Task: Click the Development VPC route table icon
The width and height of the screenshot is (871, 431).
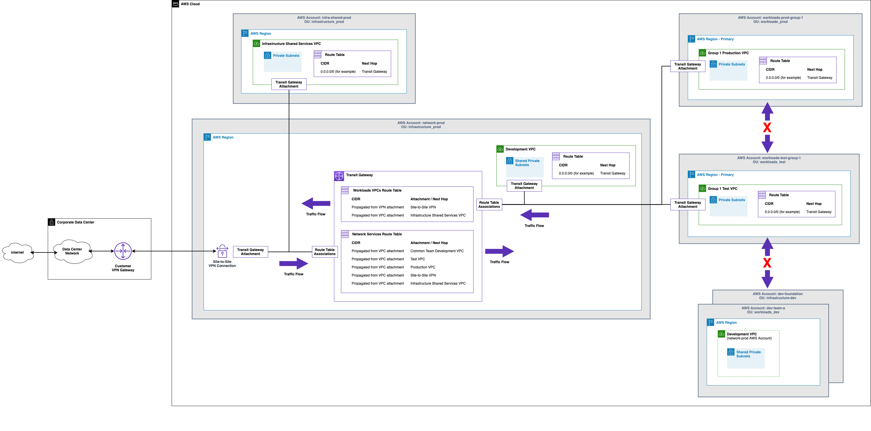Action: (x=556, y=157)
